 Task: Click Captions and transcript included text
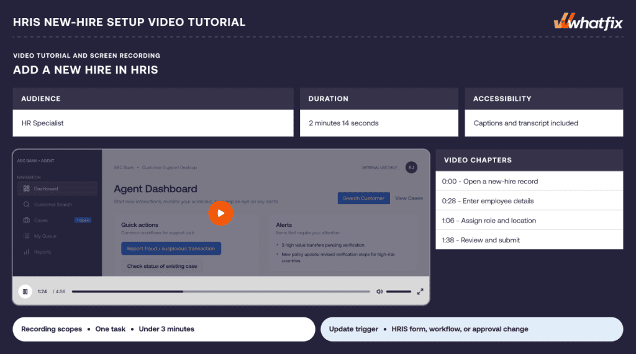click(x=525, y=123)
